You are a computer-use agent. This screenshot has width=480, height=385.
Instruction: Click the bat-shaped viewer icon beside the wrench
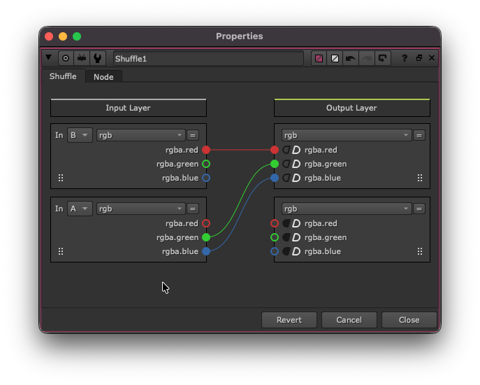pyautogui.click(x=82, y=58)
